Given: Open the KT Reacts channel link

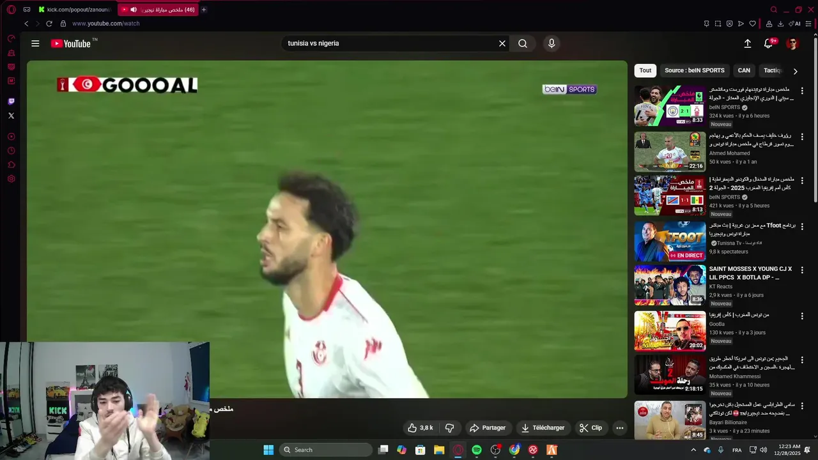Looking at the screenshot, I should (x=721, y=287).
